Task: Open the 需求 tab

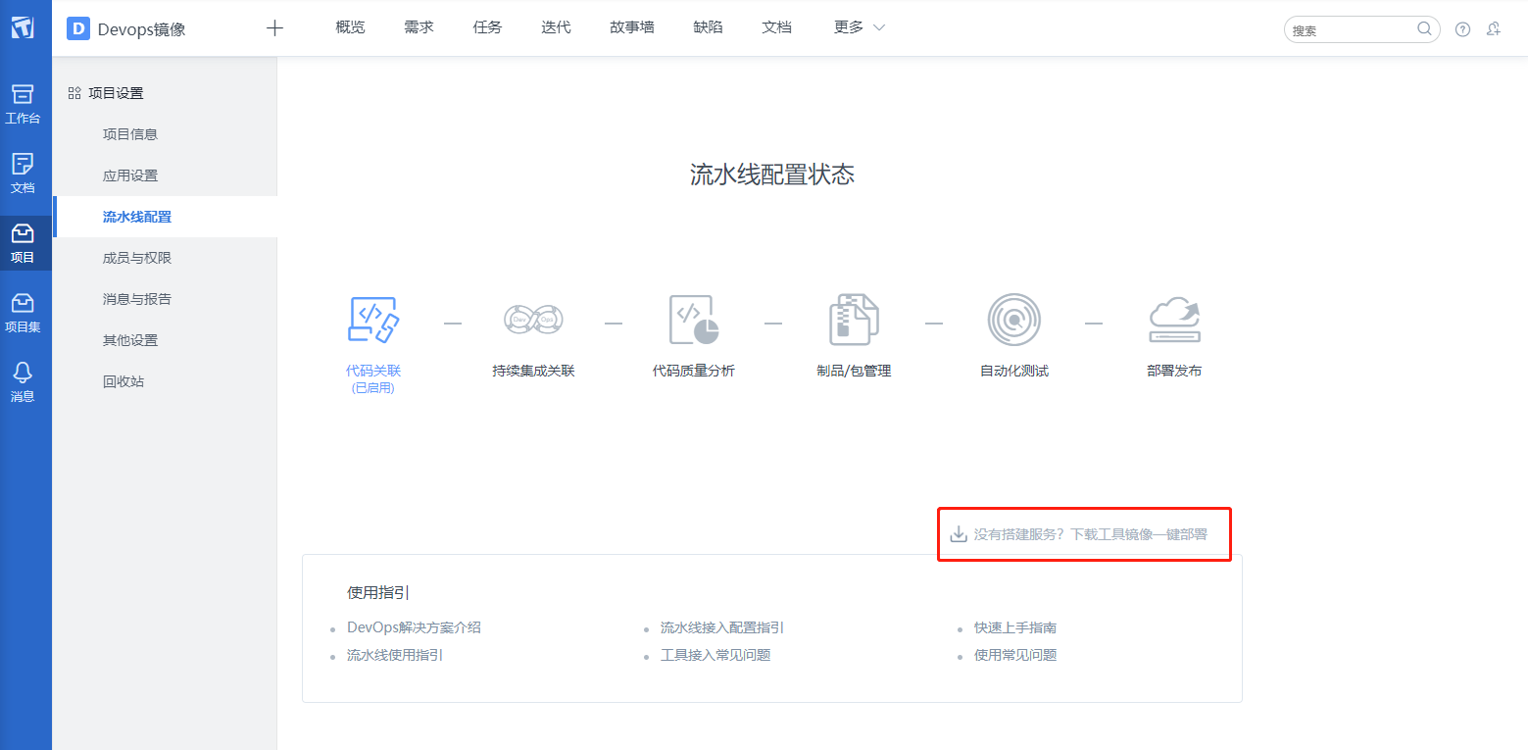Action: (419, 27)
